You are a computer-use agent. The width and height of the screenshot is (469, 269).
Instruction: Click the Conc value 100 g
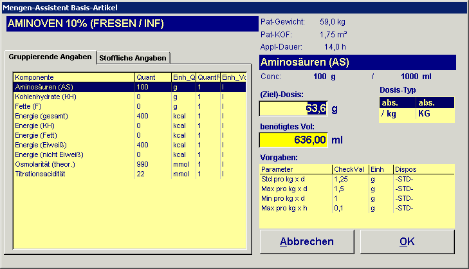[x=324, y=77]
